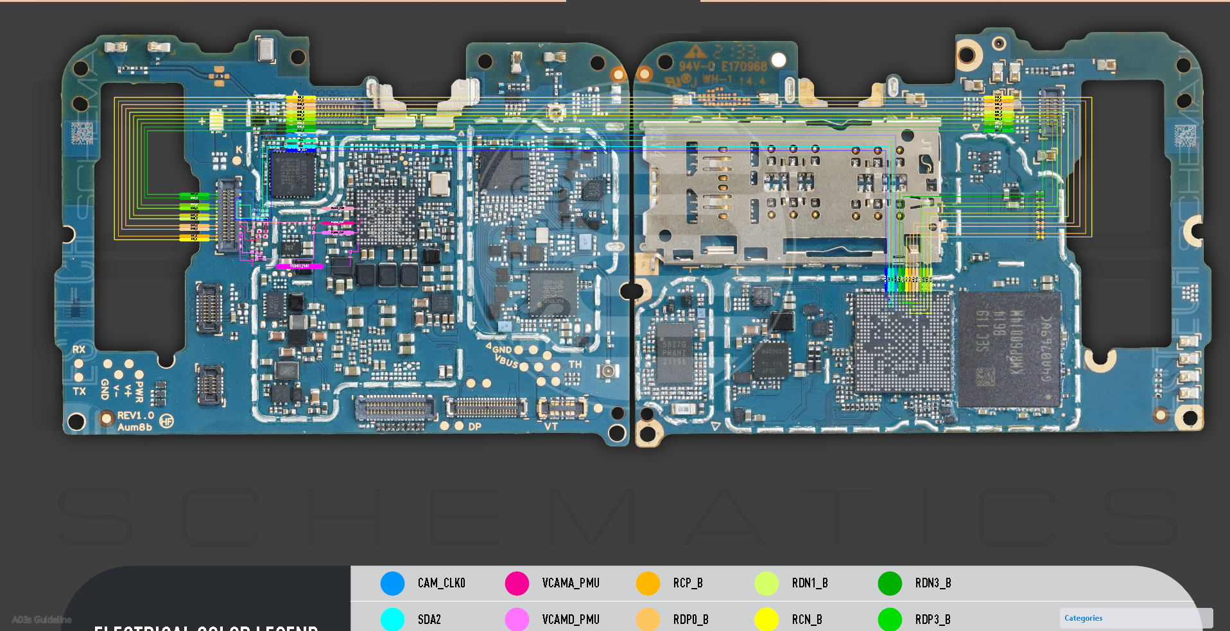Select the CAM_CLK0 legend label
The width and height of the screenshot is (1230, 631).
click(442, 583)
